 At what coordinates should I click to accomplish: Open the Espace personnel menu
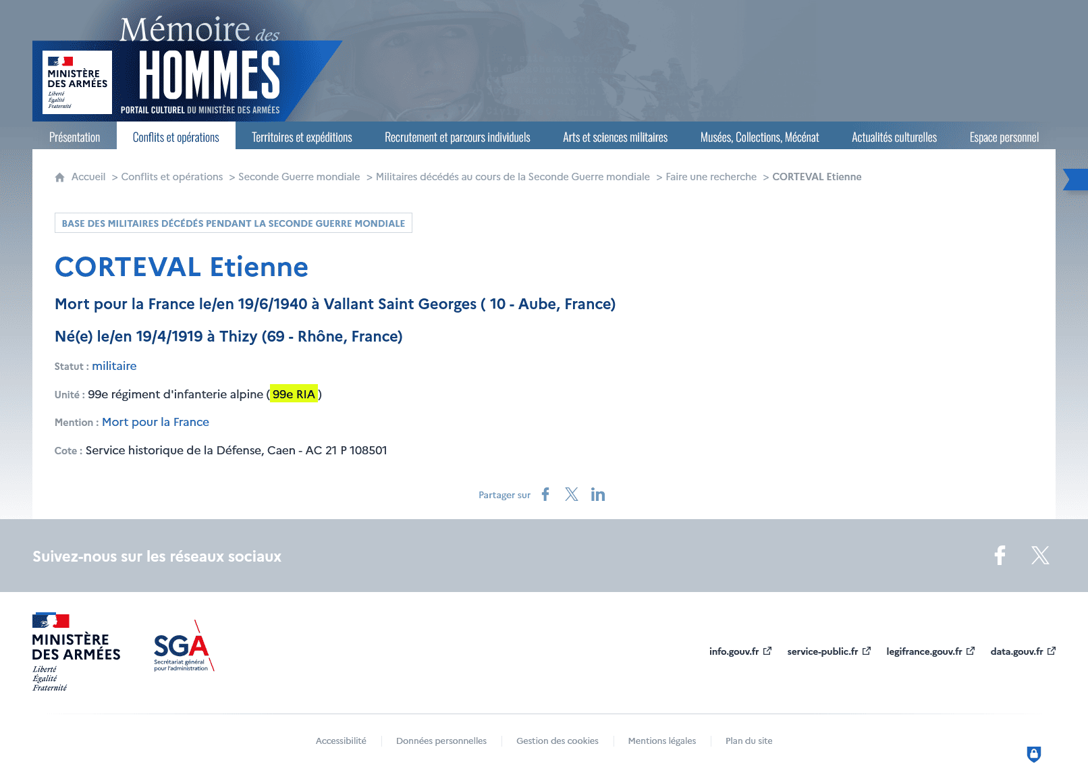click(x=1004, y=137)
